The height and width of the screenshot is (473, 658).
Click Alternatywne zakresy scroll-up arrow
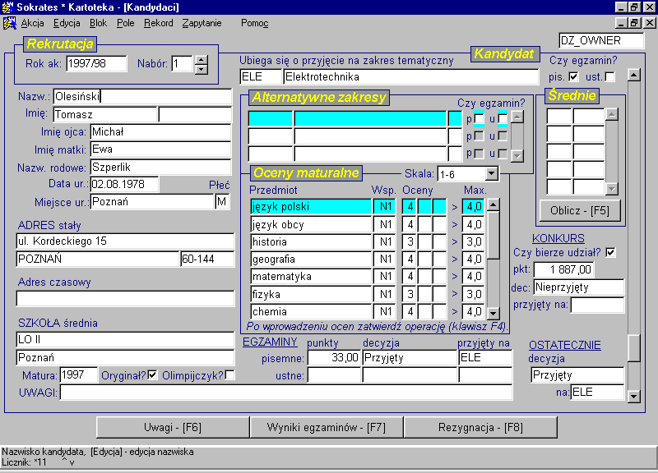pos(517,117)
